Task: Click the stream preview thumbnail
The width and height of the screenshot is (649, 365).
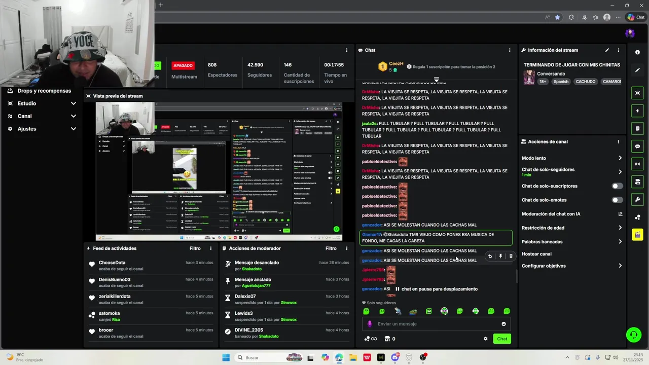Action: click(219, 171)
